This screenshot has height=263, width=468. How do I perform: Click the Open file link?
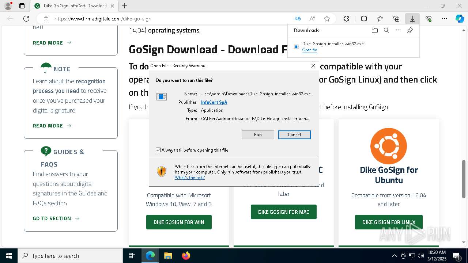[310, 50]
